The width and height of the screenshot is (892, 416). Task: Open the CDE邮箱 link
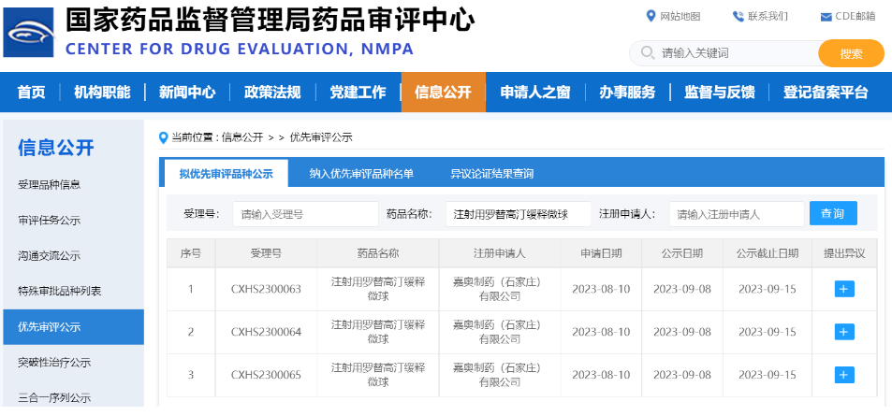pos(855,17)
